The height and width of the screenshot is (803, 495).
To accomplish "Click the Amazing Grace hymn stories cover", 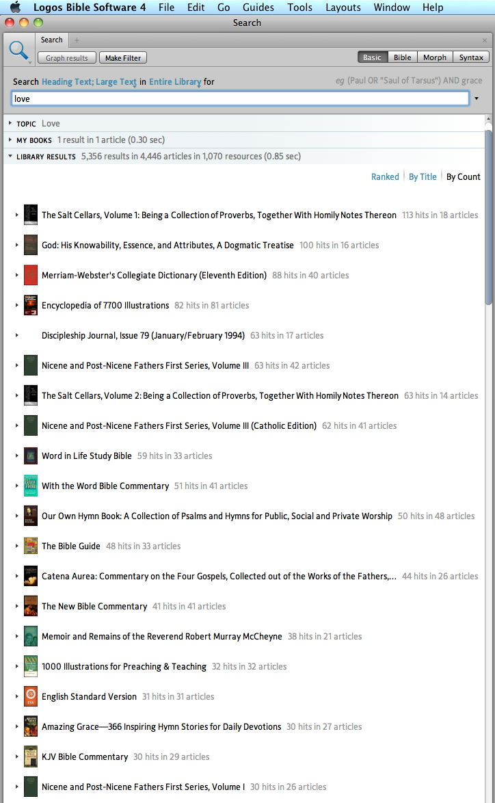I will point(31,726).
